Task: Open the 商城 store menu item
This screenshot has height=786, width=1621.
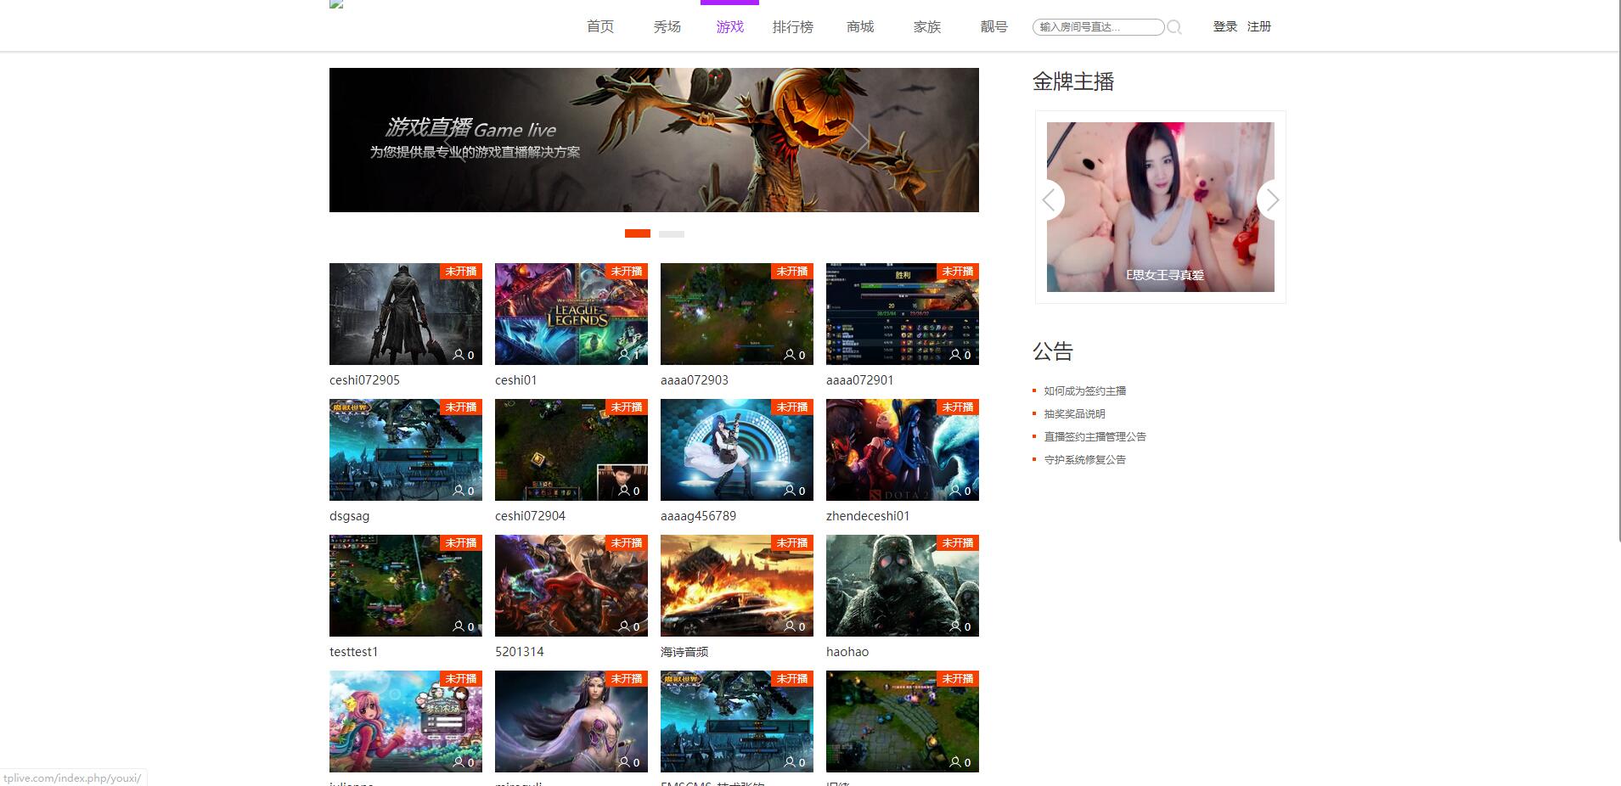Action: coord(859,27)
